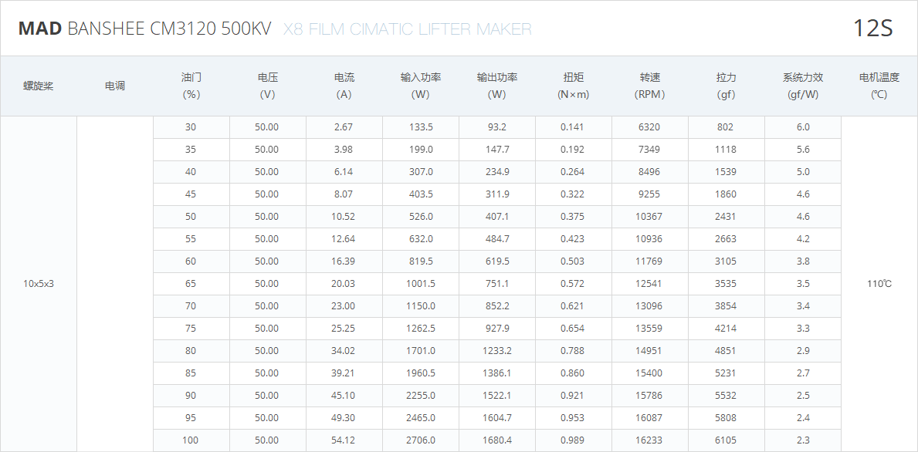Click the torque value 0.141
This screenshot has width=918, height=452.
pyautogui.click(x=572, y=127)
